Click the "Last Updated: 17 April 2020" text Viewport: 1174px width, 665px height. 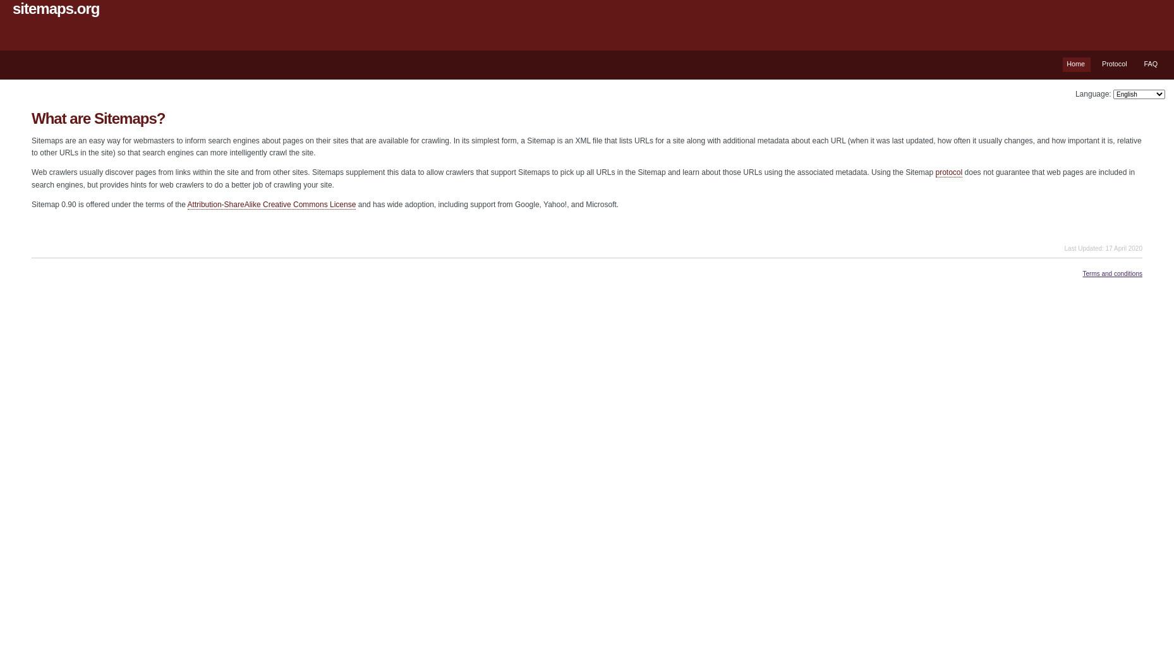[1103, 249]
